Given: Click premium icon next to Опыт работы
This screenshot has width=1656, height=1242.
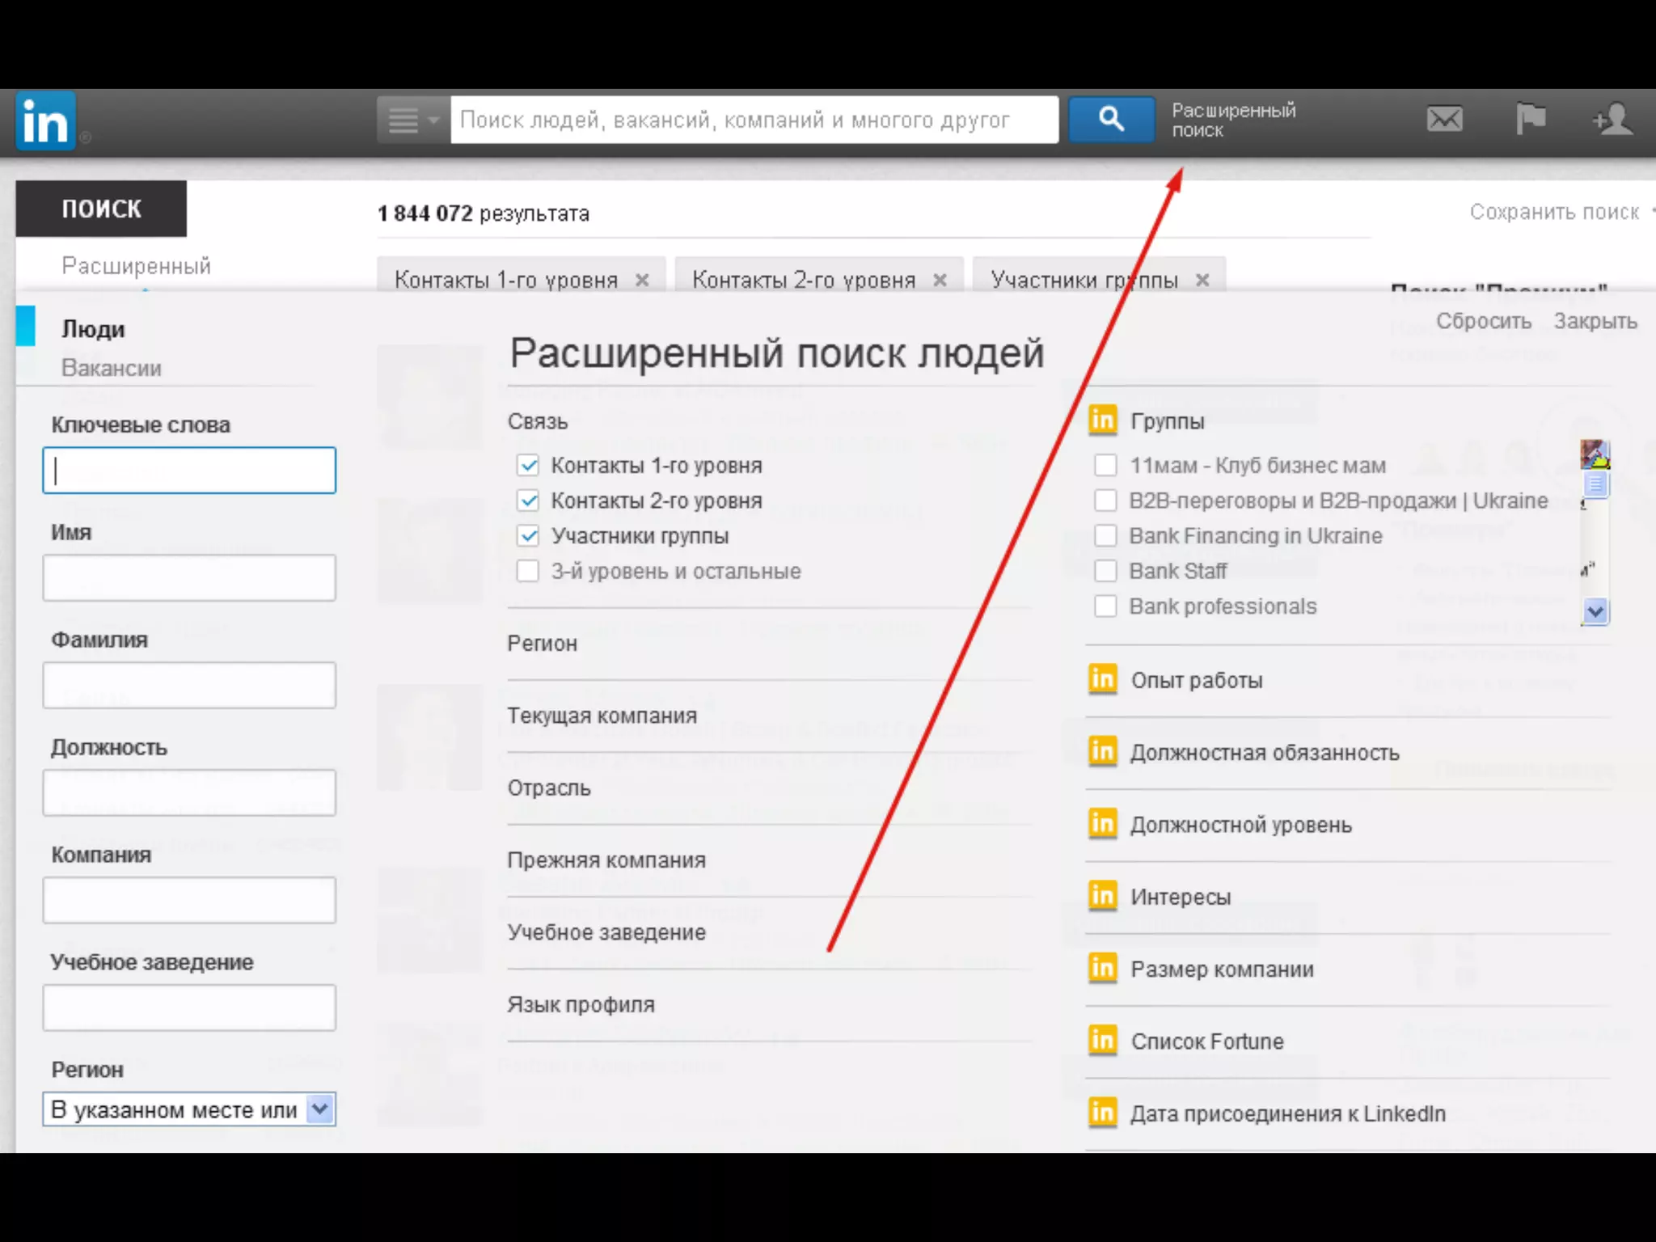Looking at the screenshot, I should coord(1103,679).
